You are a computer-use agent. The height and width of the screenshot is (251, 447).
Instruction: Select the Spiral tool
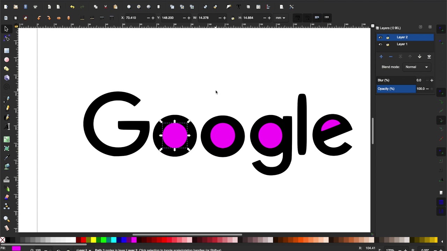[x=6, y=87]
